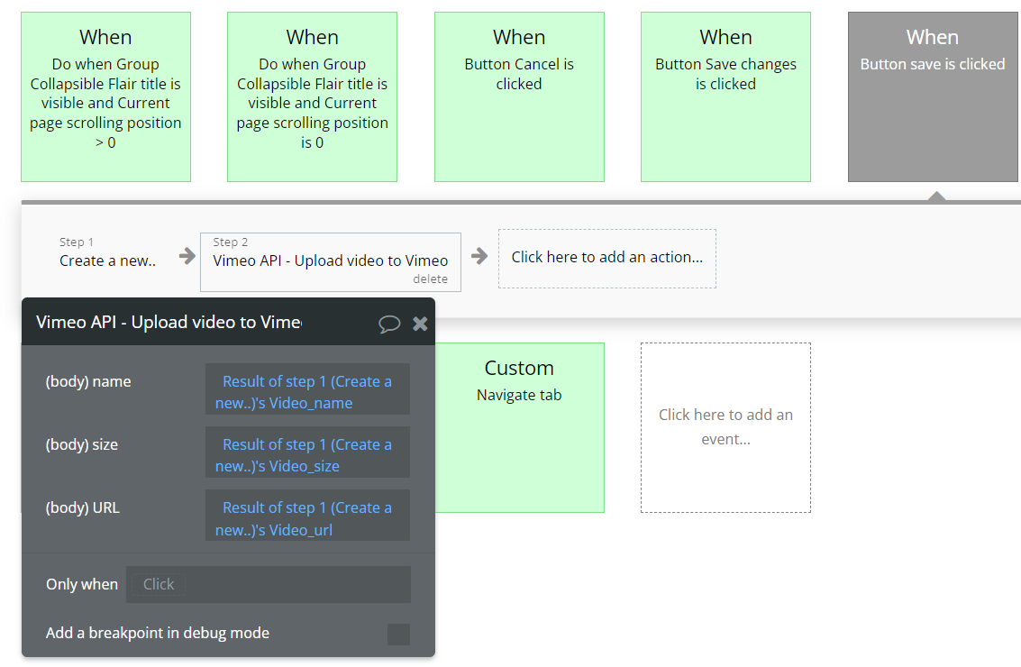The height and width of the screenshot is (667, 1021).
Task: Open the comment bubble icon in Vimeo API panel
Action: tap(388, 323)
